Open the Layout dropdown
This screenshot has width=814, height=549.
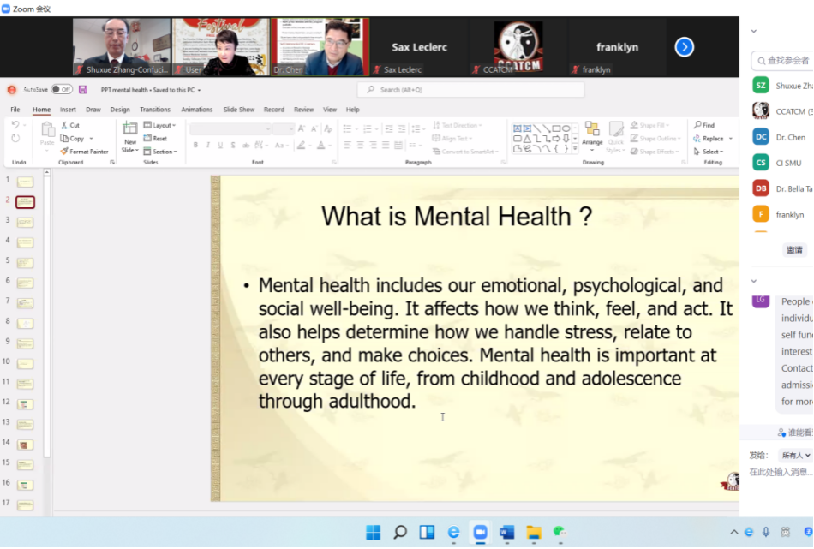coord(160,125)
